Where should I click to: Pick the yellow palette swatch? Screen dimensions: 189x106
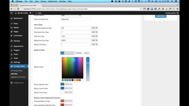tap(75, 80)
